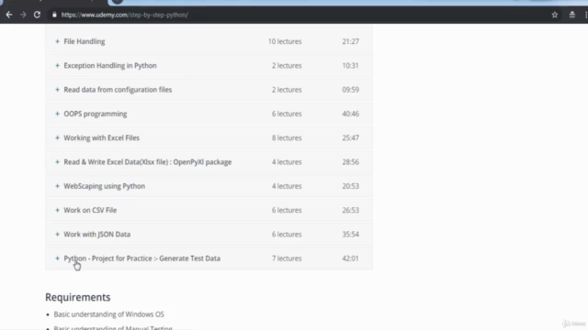
Task: Expand OOPS programming section plus
Action: [x=57, y=114]
